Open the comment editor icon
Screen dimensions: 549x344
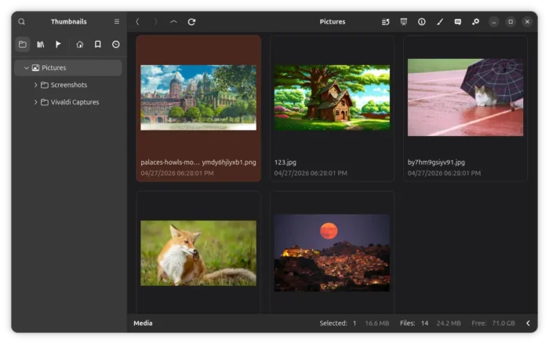click(457, 22)
